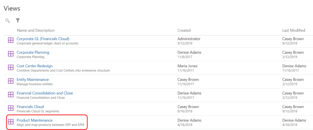
Task: Open the Financials Cloud view link
Action: pos(30,106)
